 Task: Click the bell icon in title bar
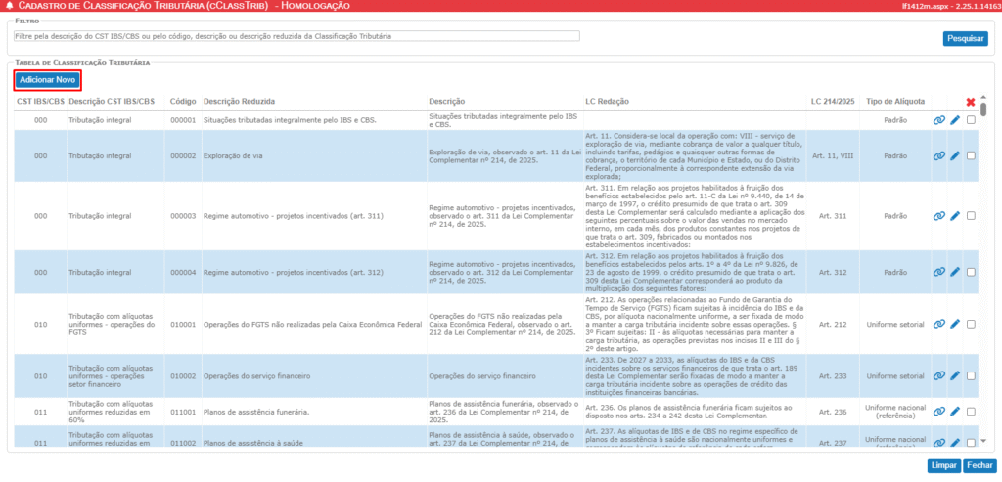(9, 7)
